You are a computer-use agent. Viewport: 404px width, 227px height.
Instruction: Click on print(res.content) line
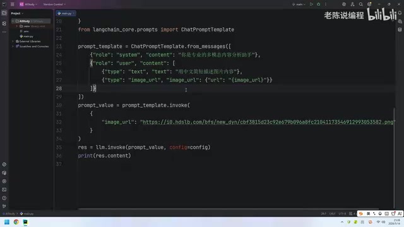pos(104,156)
